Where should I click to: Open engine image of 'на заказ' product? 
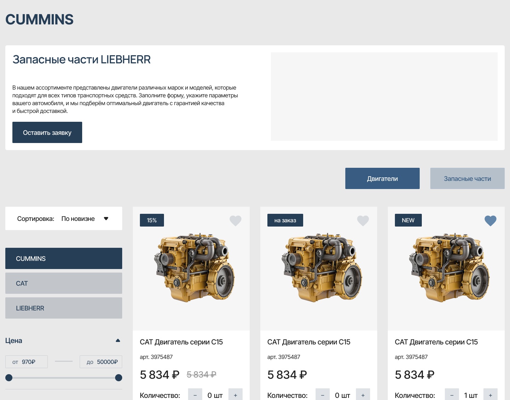tap(322, 268)
